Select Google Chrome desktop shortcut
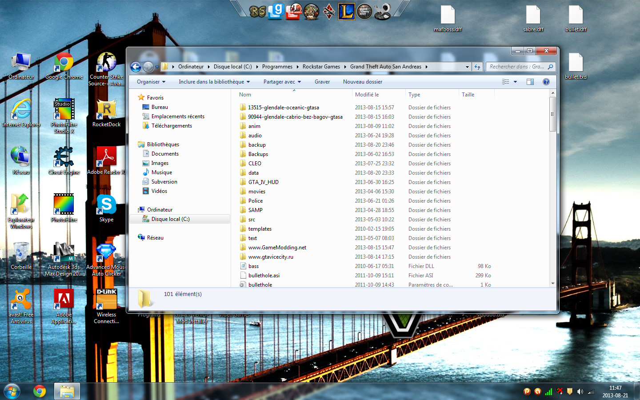Viewport: 640px width, 400px height. coord(64,66)
